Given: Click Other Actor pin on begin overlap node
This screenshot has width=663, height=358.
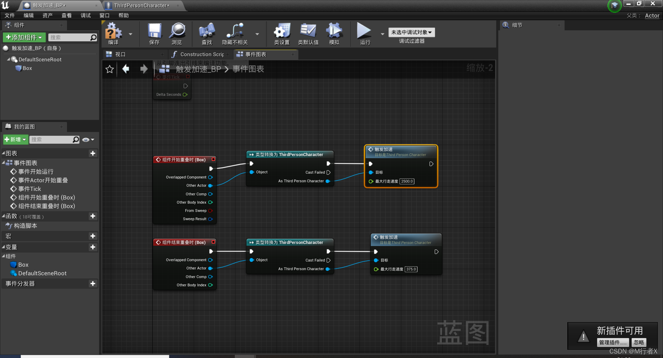Looking at the screenshot, I should click(x=210, y=185).
